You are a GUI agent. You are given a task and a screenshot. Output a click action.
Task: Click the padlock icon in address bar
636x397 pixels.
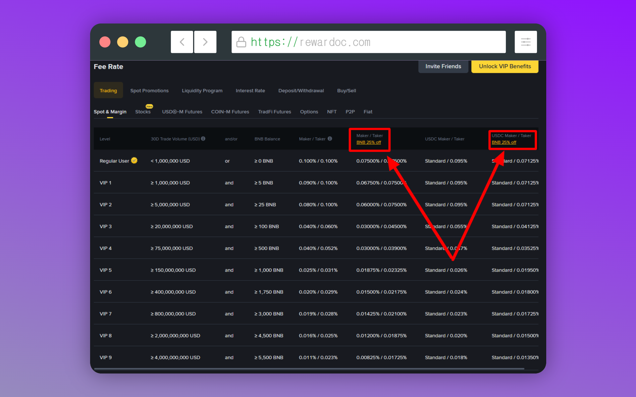click(241, 42)
